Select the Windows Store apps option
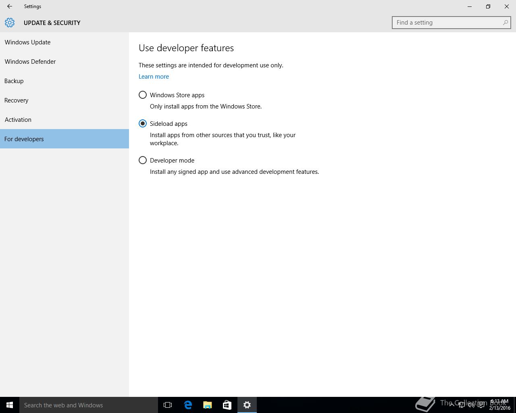 pos(143,95)
